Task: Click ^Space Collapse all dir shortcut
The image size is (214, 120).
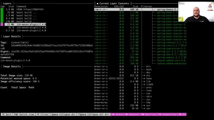Action: [94, 114]
